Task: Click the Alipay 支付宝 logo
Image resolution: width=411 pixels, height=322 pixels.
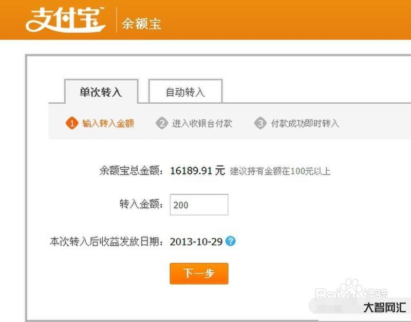Action: 66,20
